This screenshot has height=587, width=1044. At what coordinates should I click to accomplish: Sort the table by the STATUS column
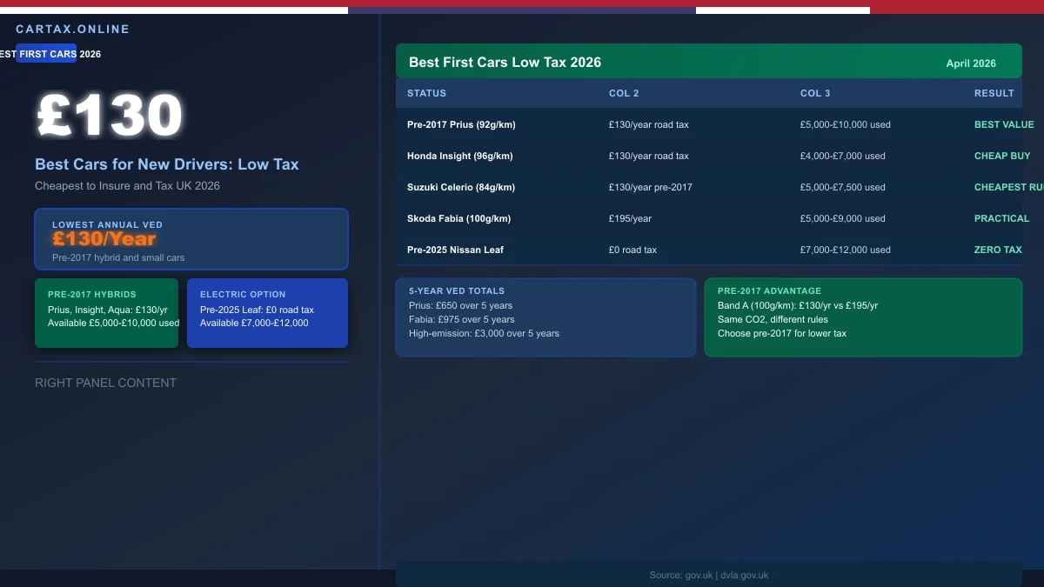[x=426, y=93]
